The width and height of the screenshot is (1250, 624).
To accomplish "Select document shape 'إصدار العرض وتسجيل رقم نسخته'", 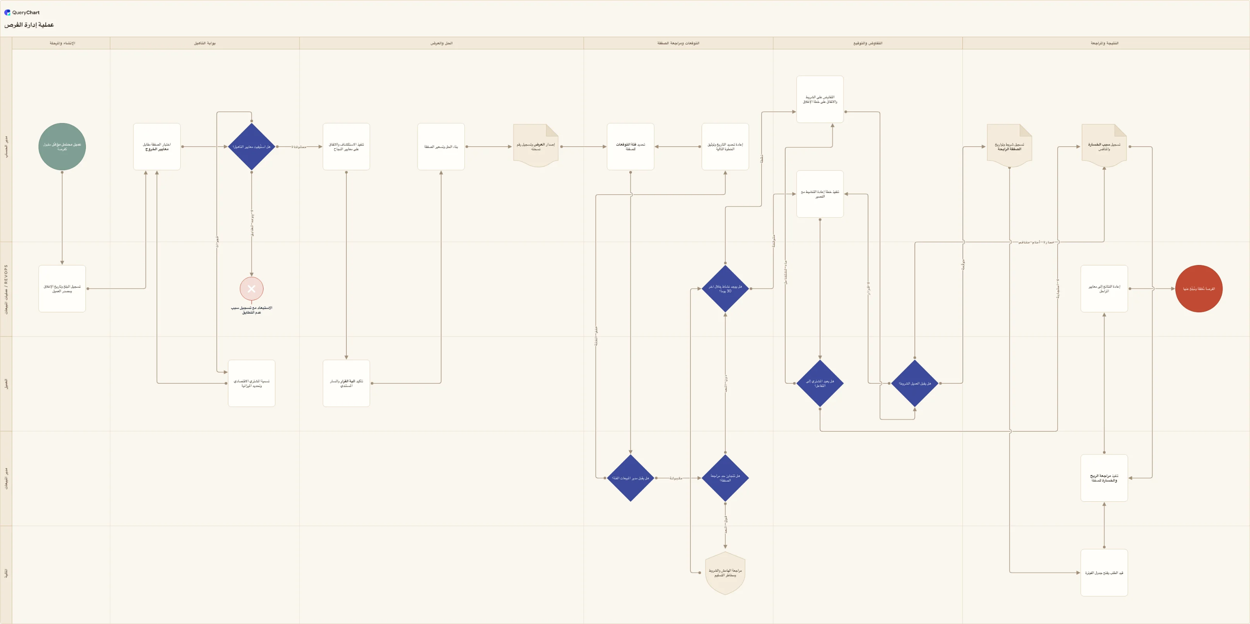I will (536, 146).
